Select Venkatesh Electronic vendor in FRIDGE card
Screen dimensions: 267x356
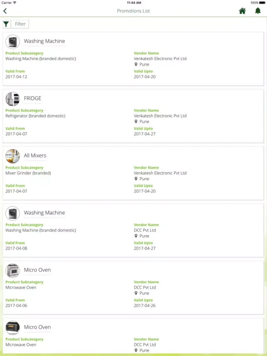coord(160,116)
